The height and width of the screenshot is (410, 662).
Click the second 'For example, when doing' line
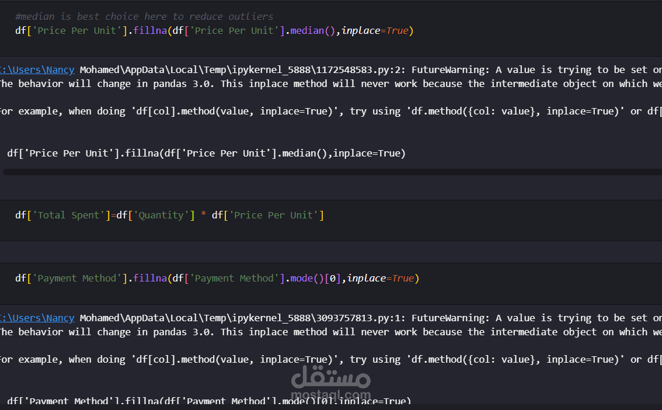(x=331, y=359)
